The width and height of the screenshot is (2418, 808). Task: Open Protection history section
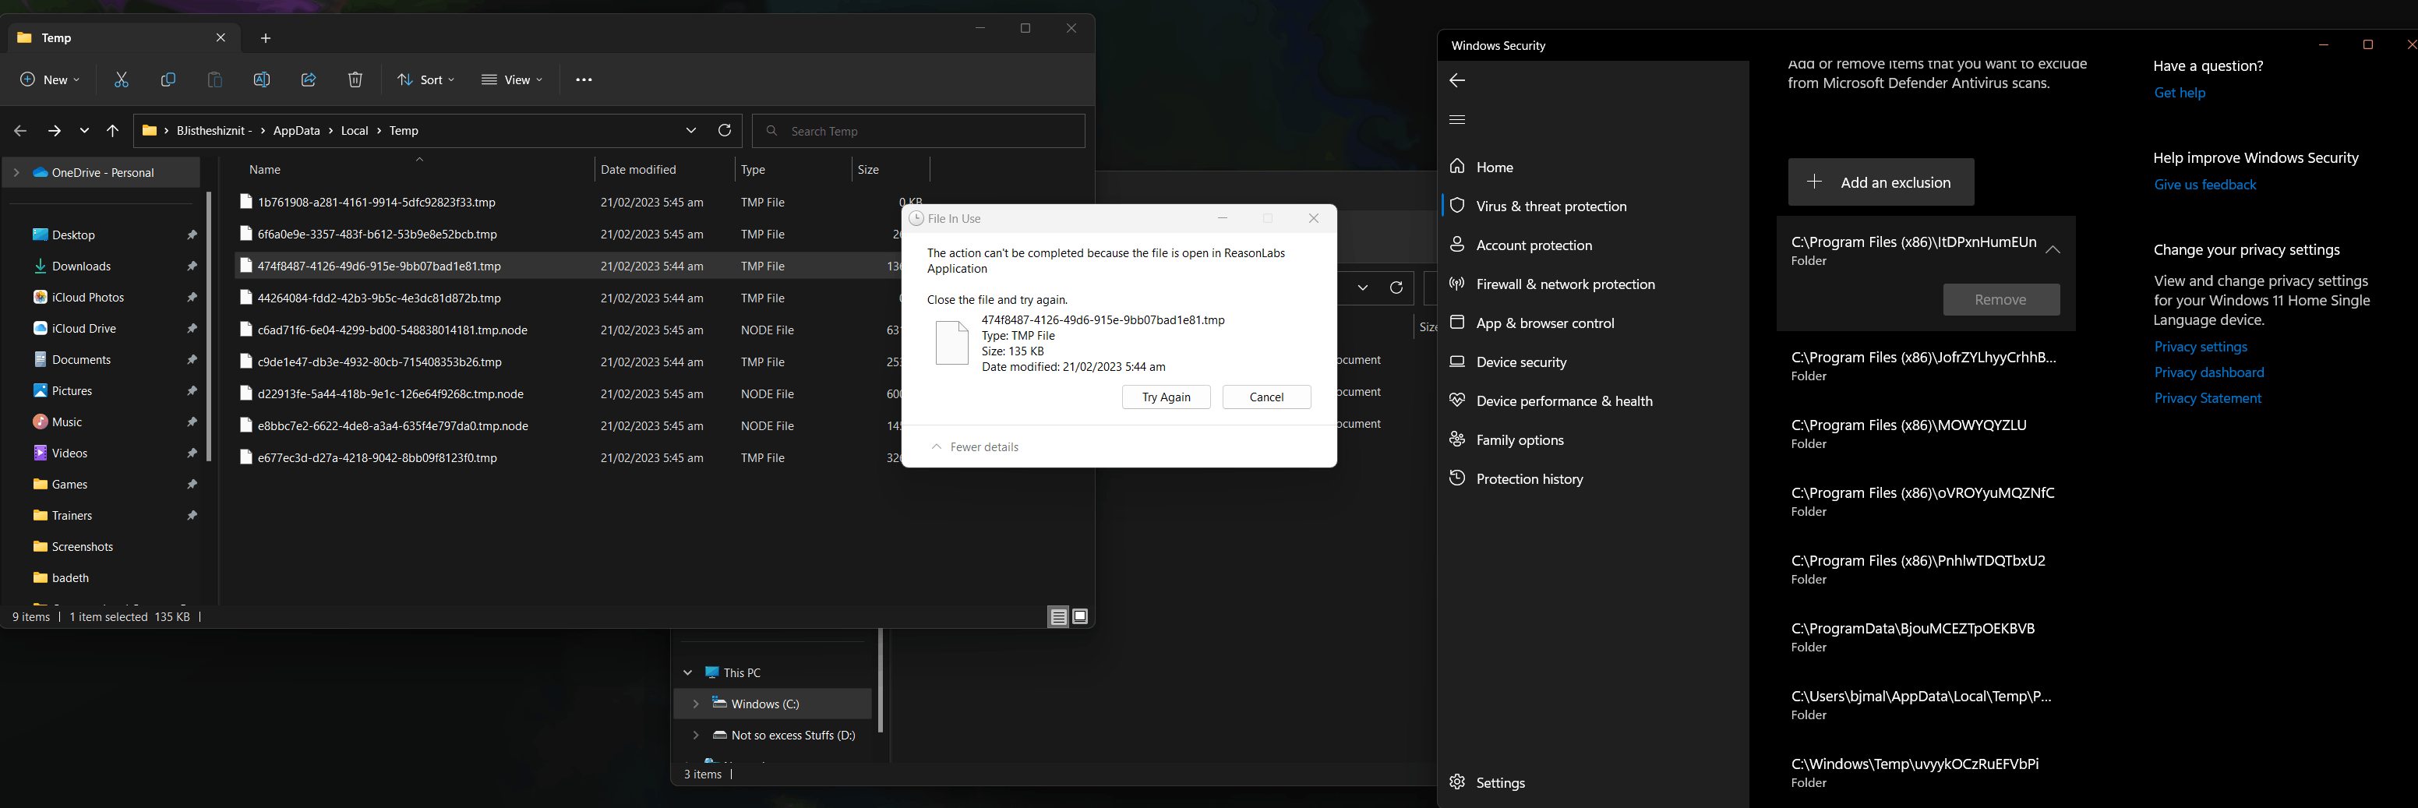coord(1529,478)
